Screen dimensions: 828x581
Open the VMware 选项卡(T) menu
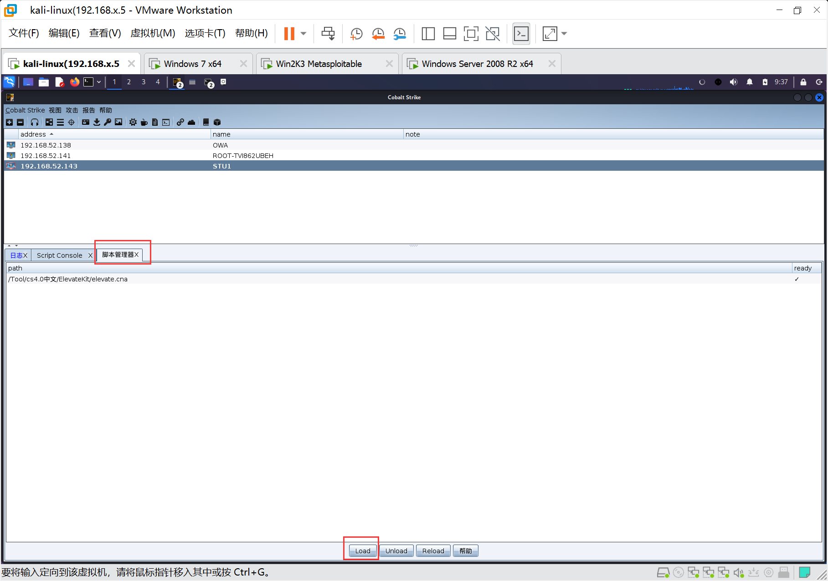tap(205, 33)
